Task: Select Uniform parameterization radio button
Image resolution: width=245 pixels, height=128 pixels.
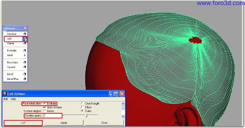Action: (x=45, y=103)
